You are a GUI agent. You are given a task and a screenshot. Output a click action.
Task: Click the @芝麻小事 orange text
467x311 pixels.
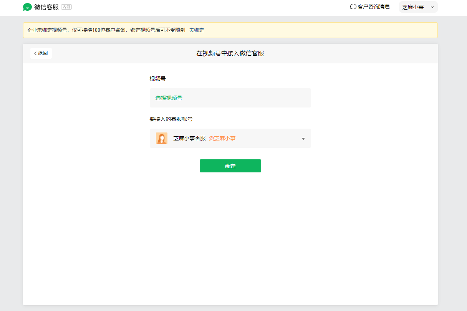pyautogui.click(x=222, y=138)
